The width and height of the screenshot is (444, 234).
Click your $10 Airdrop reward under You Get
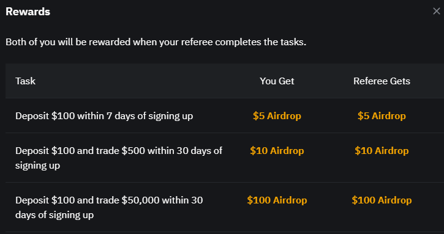coord(277,151)
